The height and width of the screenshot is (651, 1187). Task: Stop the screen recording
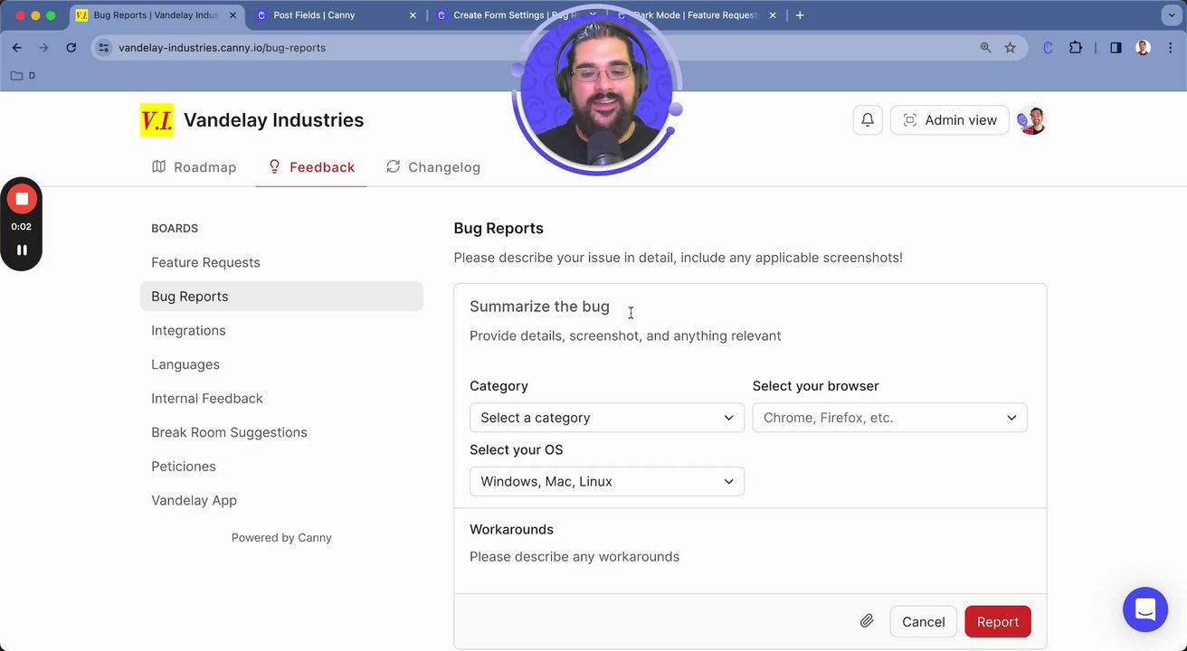tap(22, 199)
